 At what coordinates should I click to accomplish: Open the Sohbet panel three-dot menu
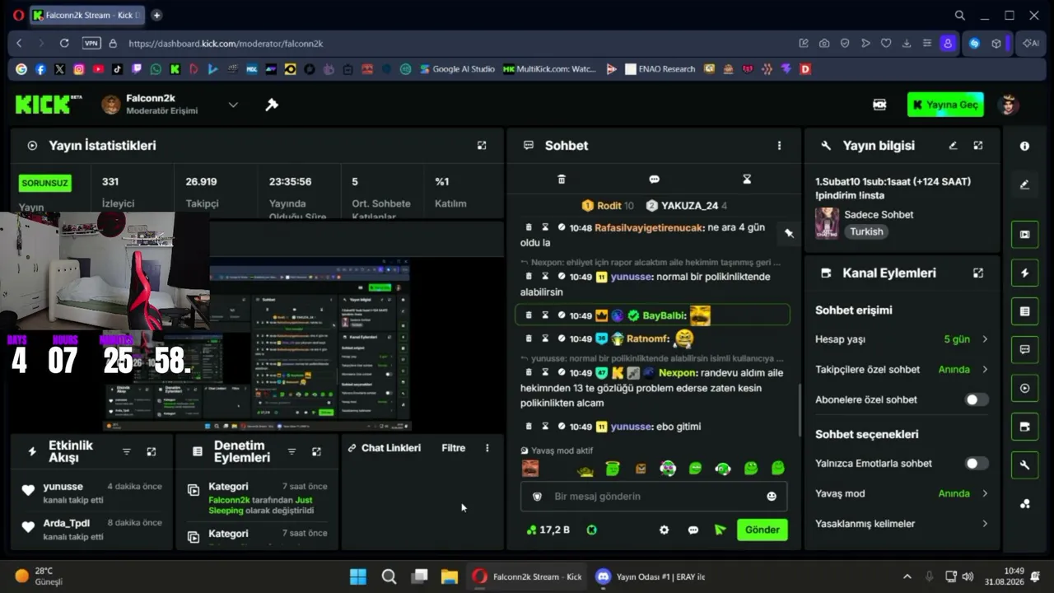779,146
